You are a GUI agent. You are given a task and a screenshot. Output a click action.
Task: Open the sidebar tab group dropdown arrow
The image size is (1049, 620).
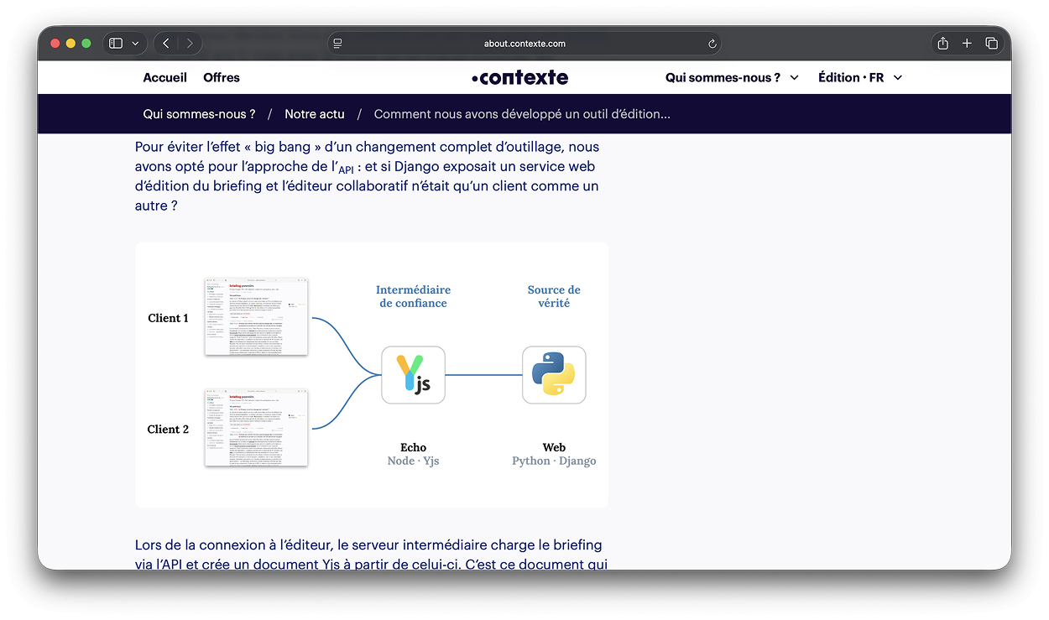(135, 44)
